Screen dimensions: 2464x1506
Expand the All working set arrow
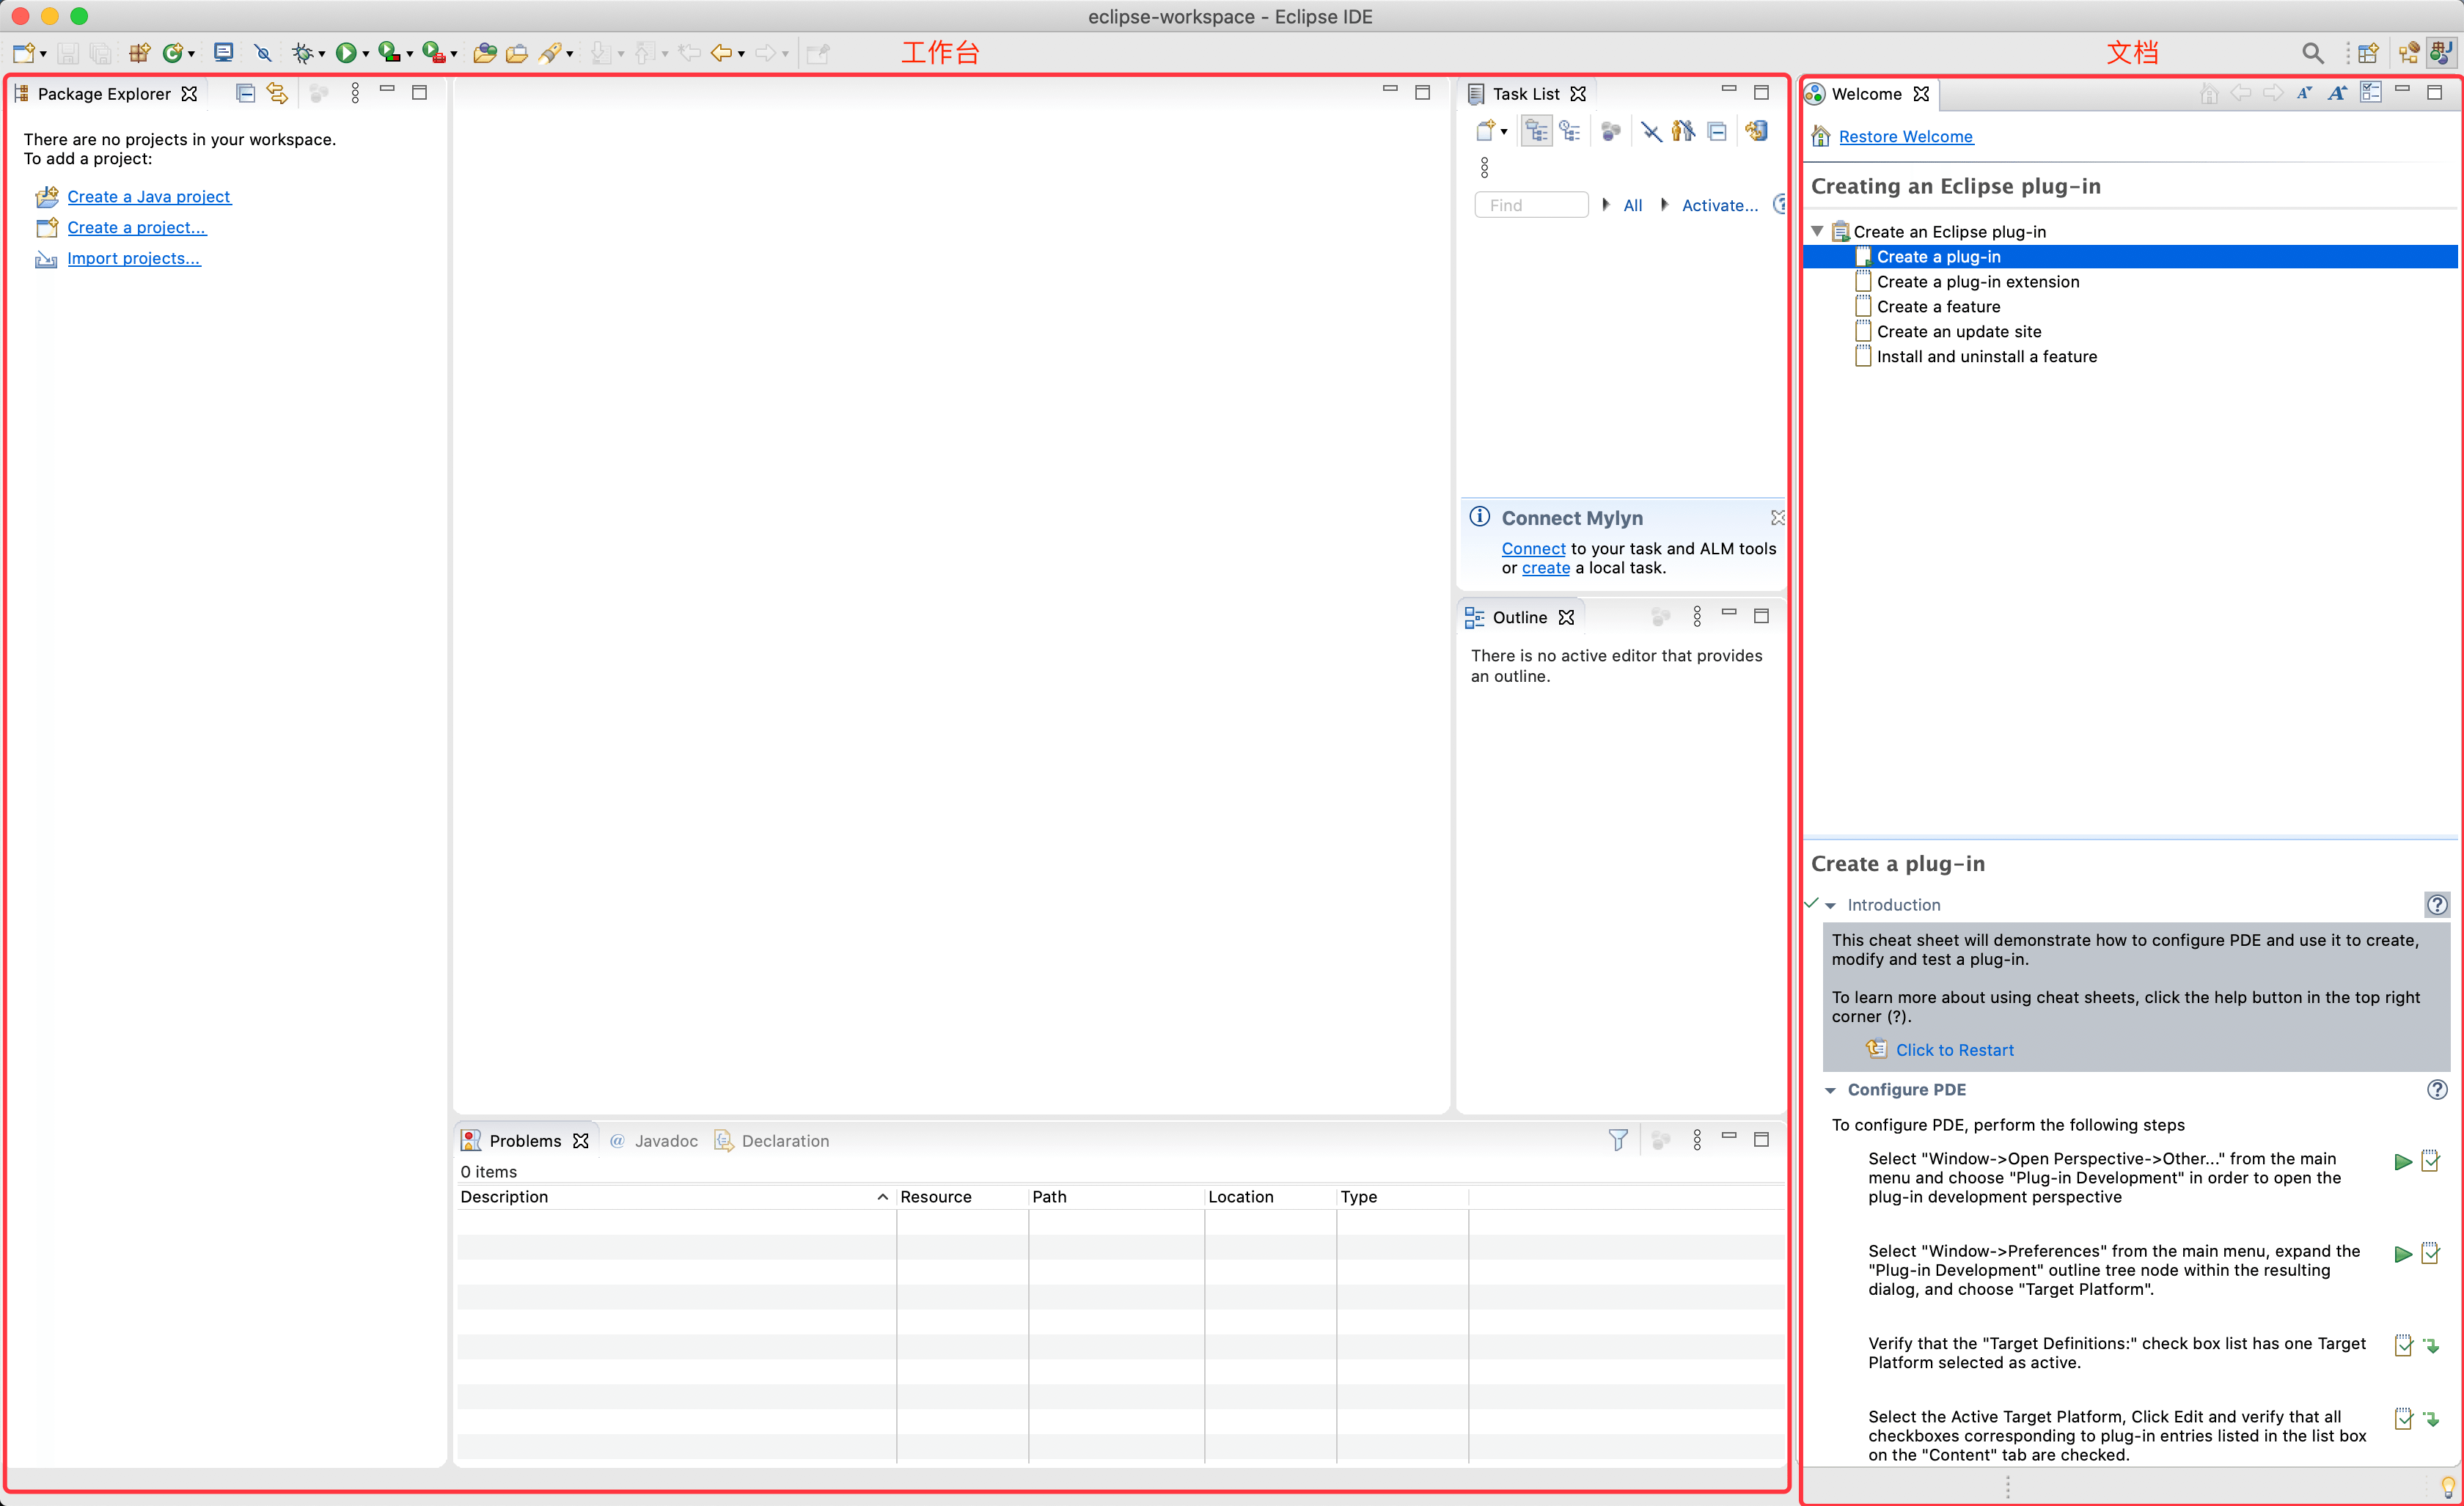click(x=1606, y=204)
